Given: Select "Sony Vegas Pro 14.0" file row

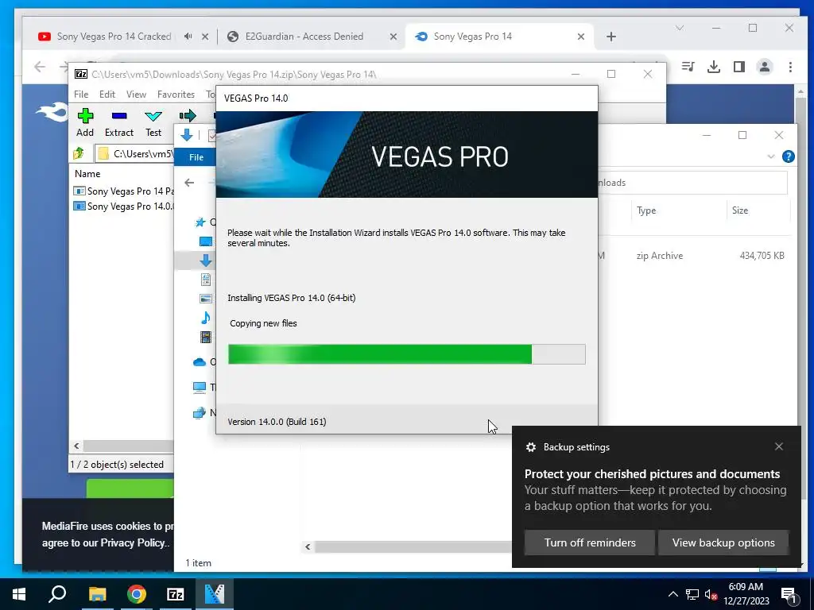Looking at the screenshot, I should (x=123, y=206).
